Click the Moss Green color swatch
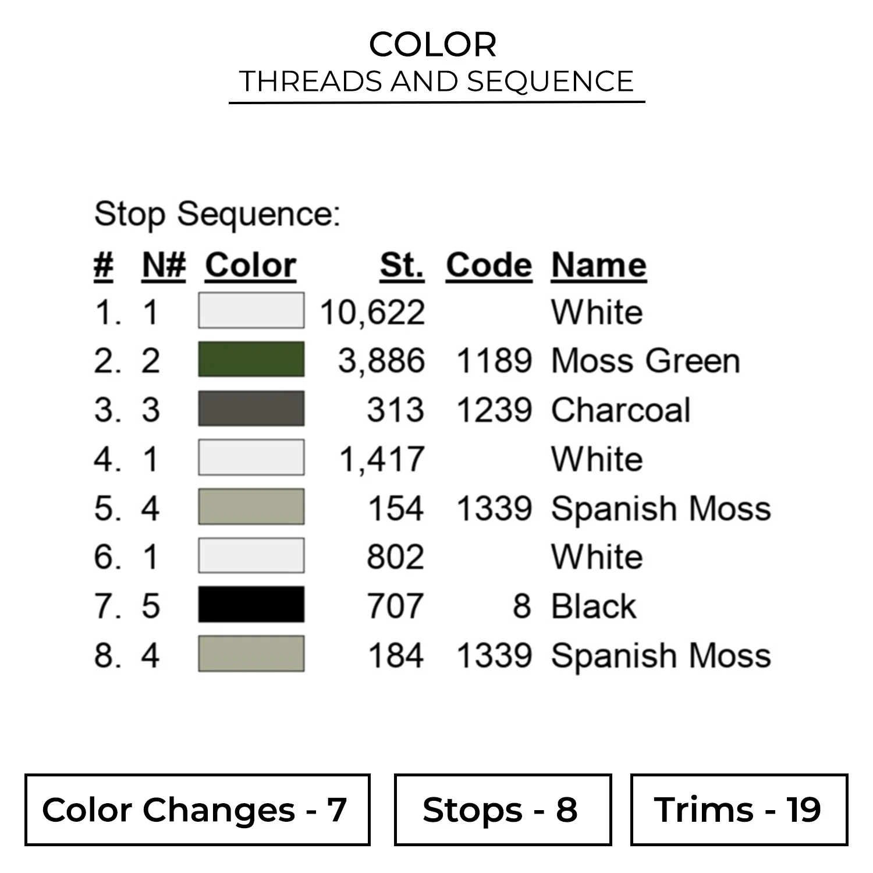Image resolution: width=873 pixels, height=873 pixels. pyautogui.click(x=251, y=359)
